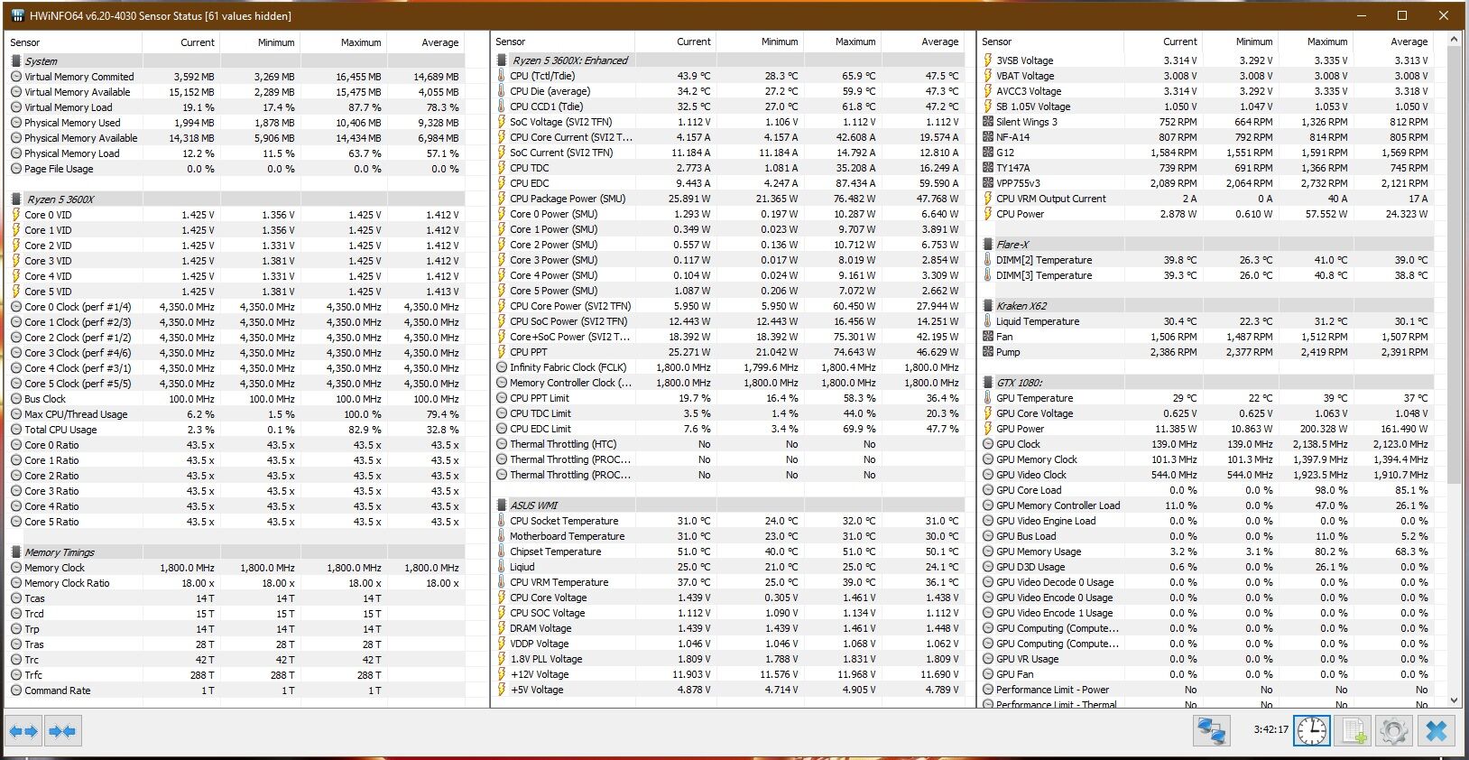Select the Physical Memory Load row
The height and width of the screenshot is (760, 1469).
point(236,153)
